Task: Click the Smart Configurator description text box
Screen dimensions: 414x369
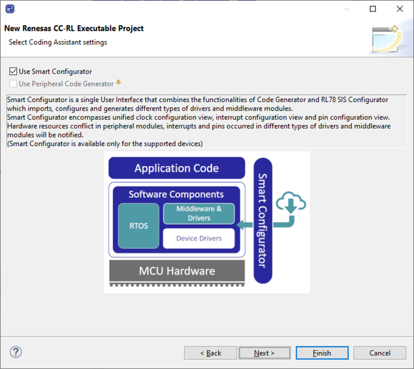Action: coord(207,122)
